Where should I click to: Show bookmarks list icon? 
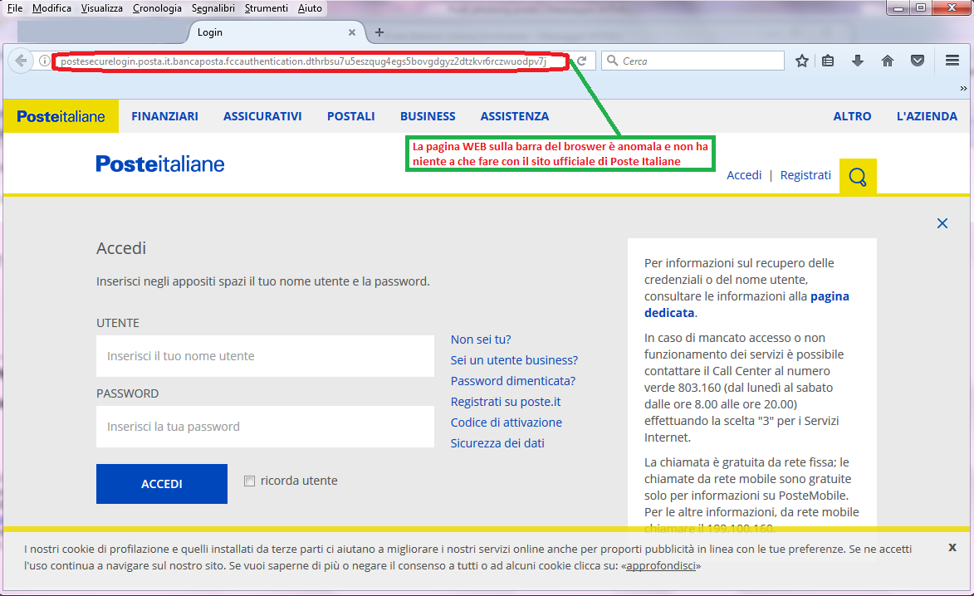coord(828,61)
